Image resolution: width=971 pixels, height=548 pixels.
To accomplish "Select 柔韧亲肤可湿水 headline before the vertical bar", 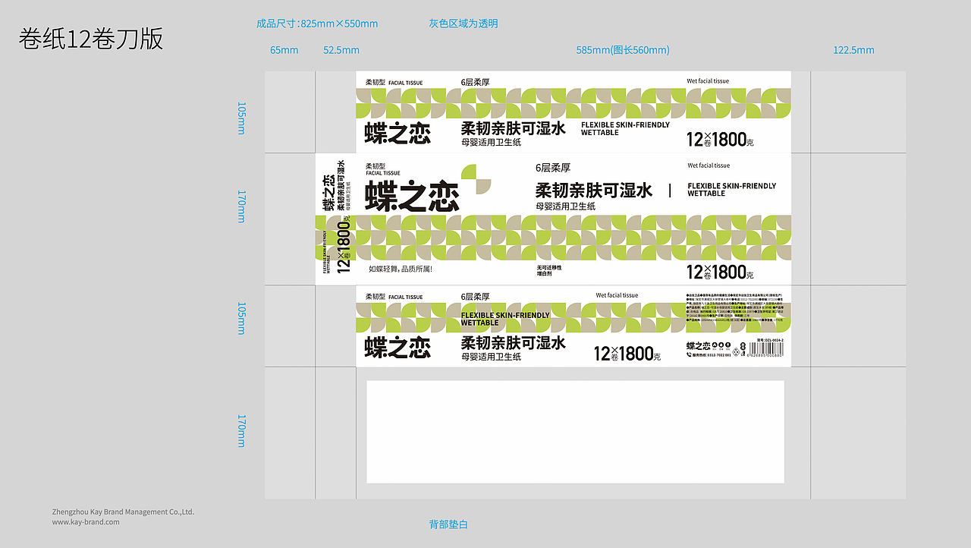I will pos(594,191).
